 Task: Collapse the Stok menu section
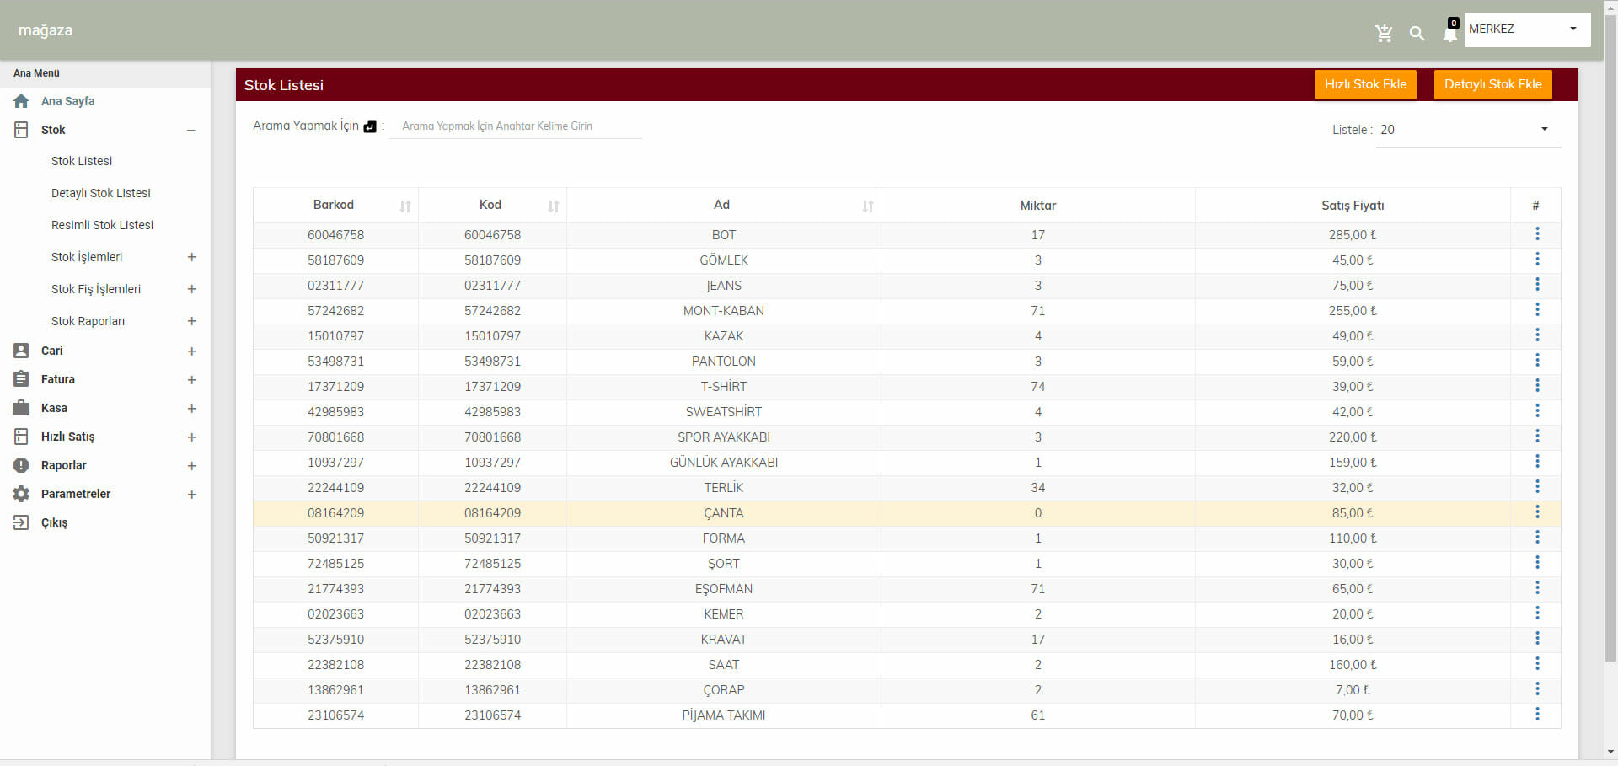pos(191,131)
